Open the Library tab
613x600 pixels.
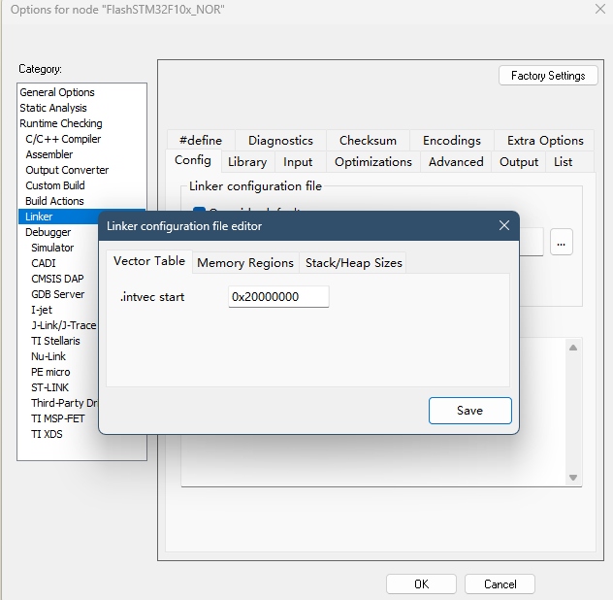coord(247,162)
